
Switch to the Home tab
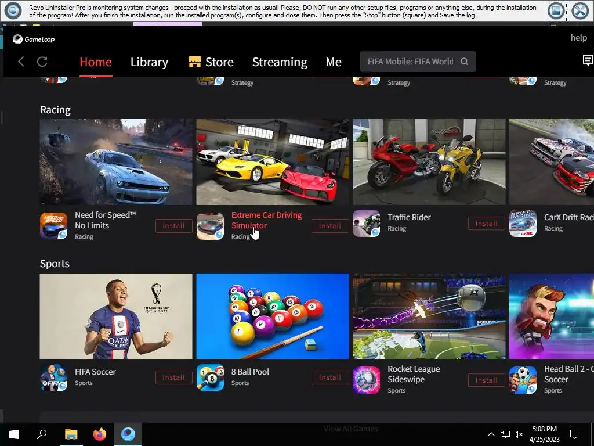pos(96,62)
